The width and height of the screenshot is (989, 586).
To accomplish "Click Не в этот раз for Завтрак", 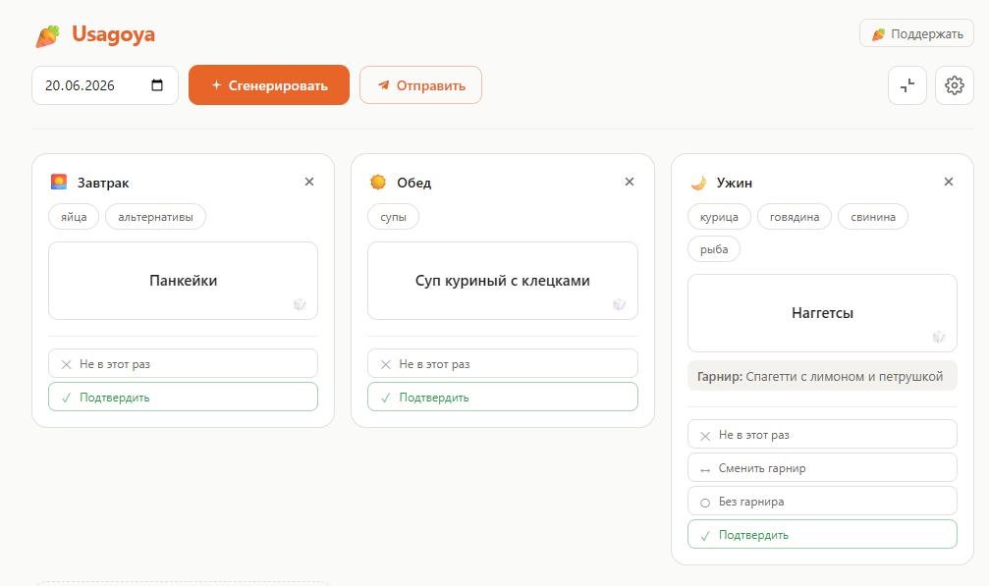I will tap(183, 363).
